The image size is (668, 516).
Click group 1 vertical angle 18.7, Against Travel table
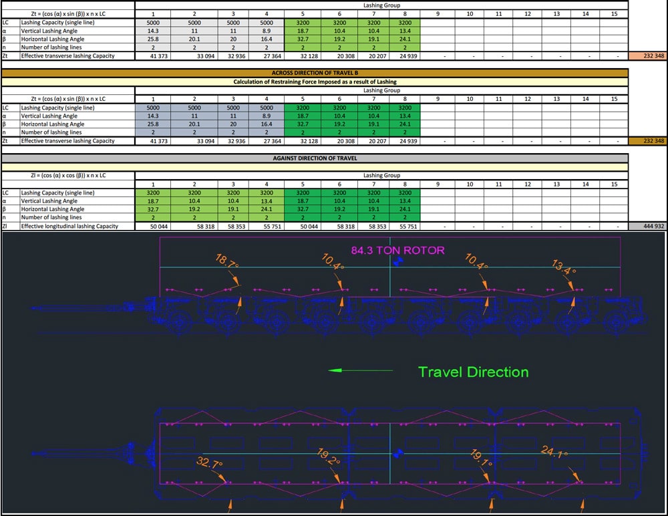point(153,201)
